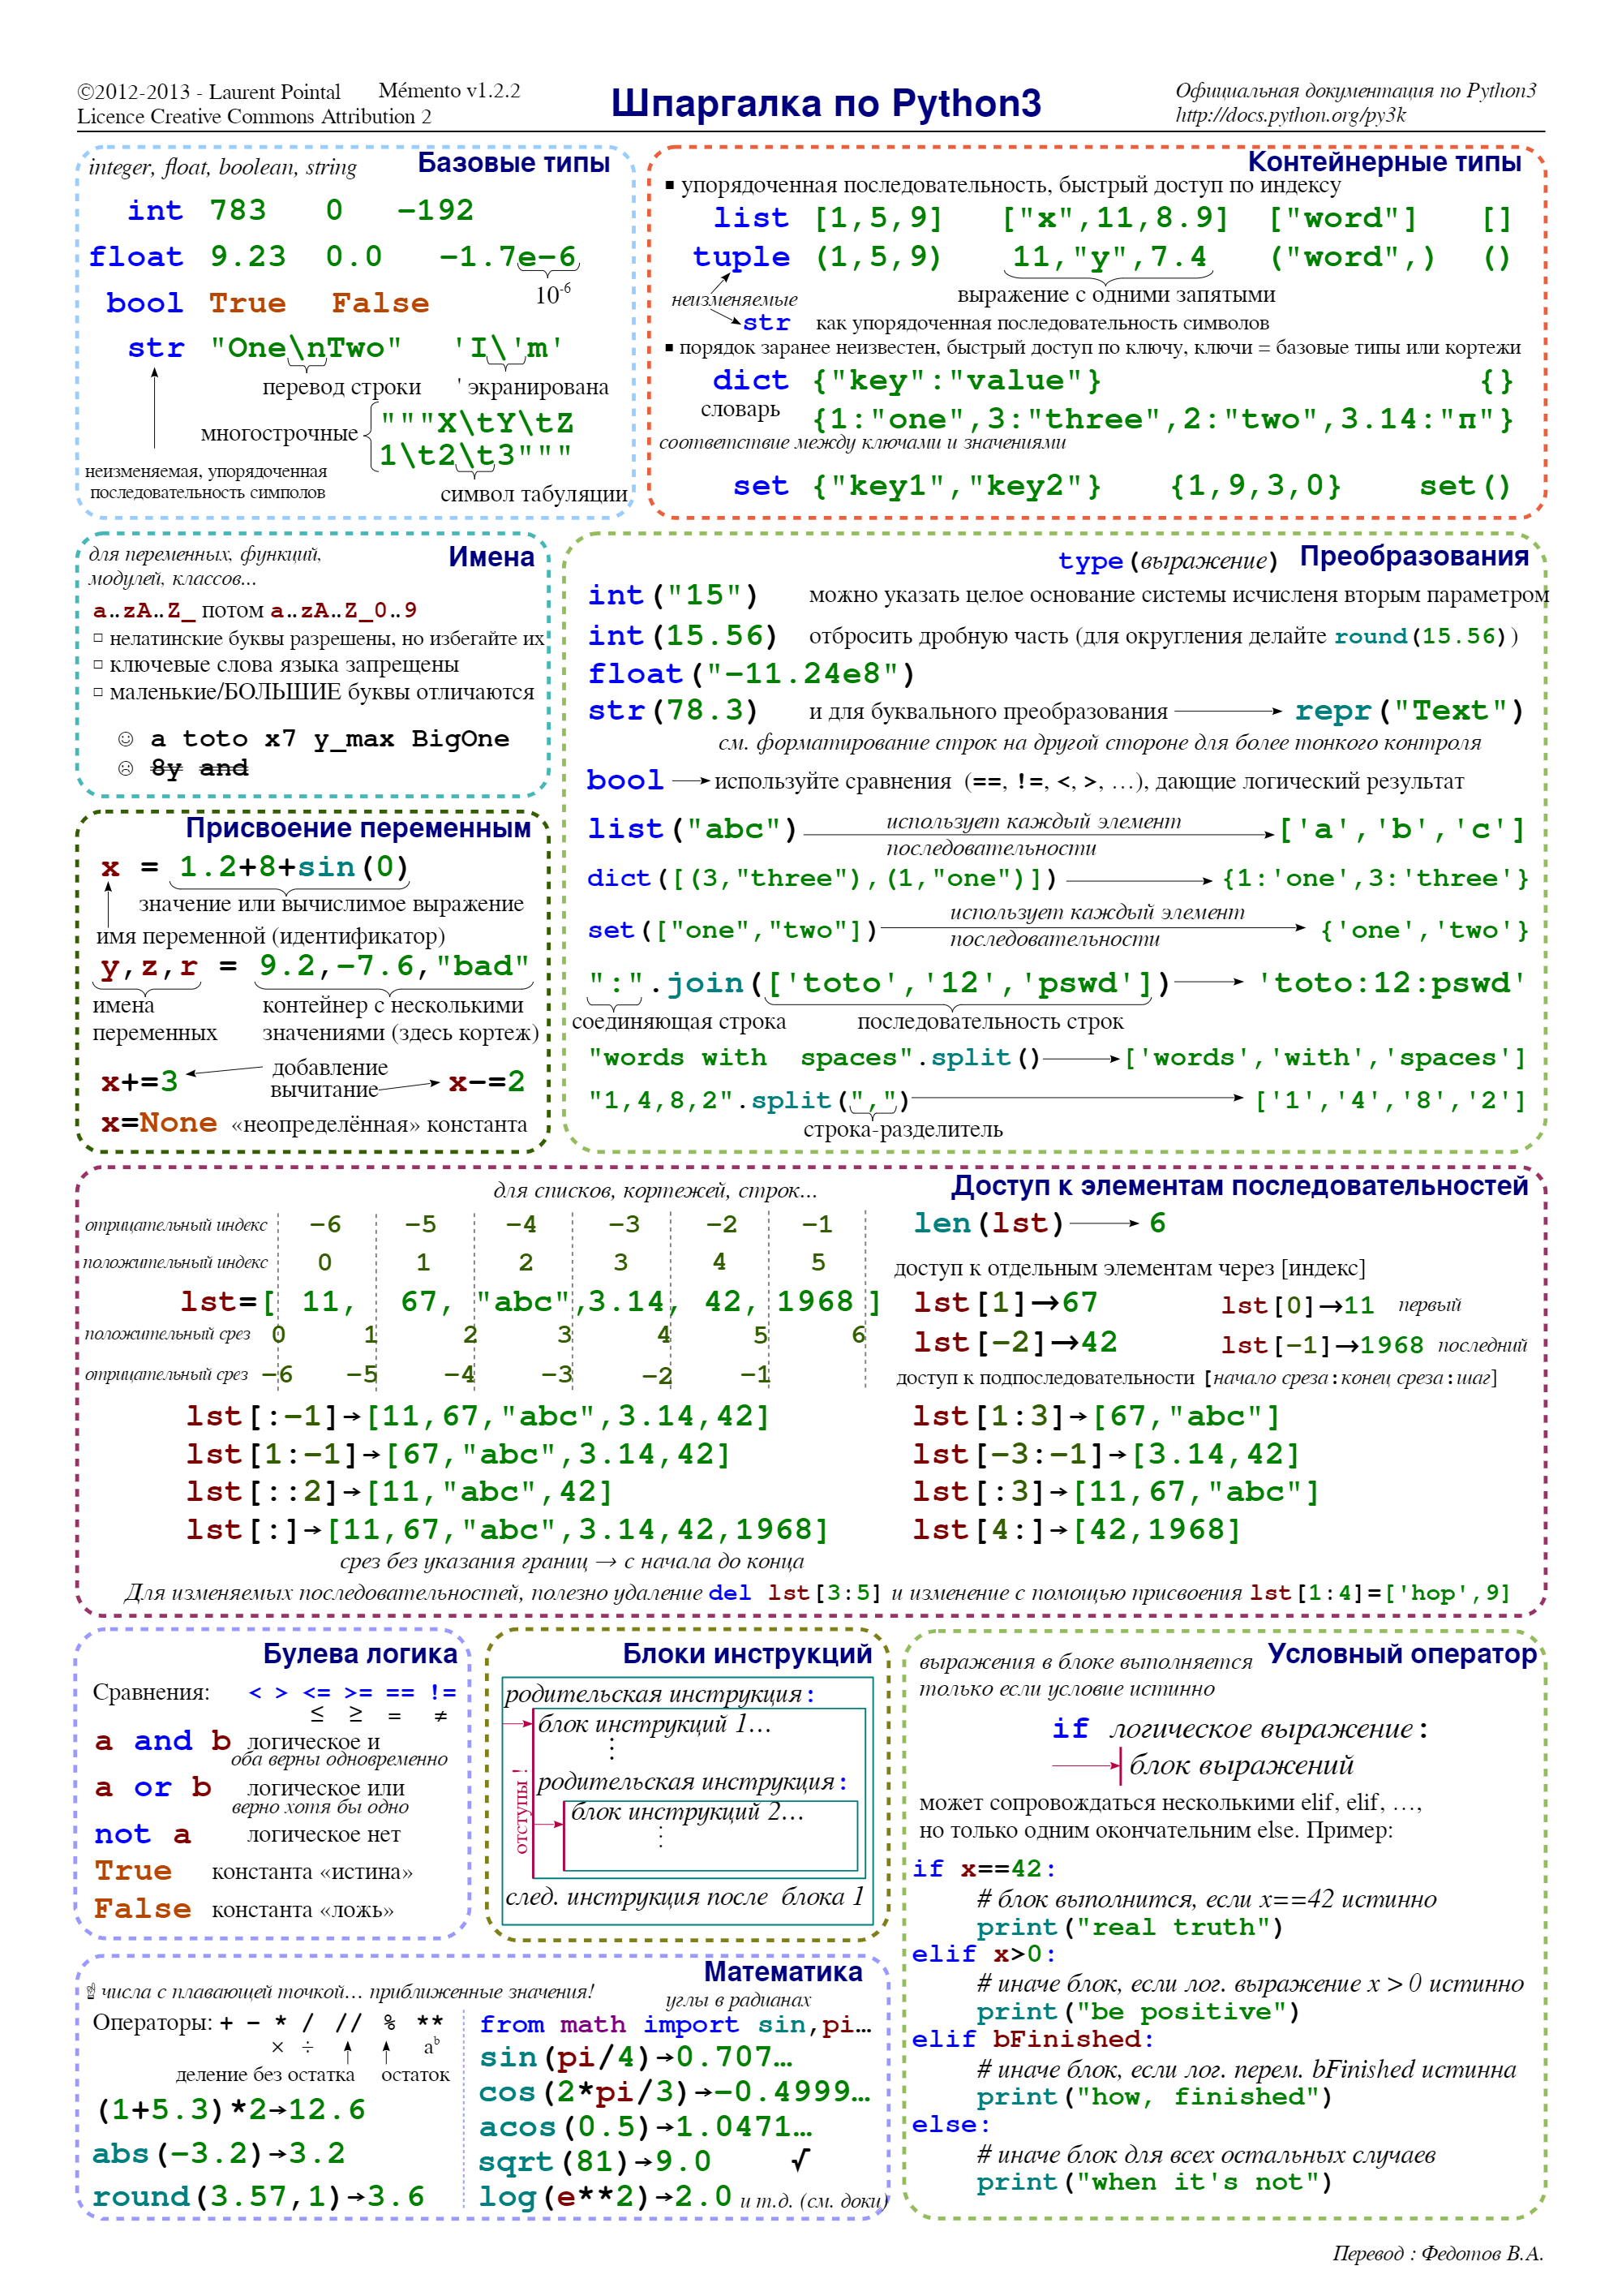Image resolution: width=1622 pixels, height=2296 pixels.
Task: Click the happy smiley face before 'a toto x7'
Action: coord(126,739)
